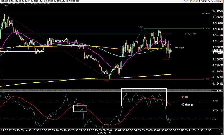The image size is (224, 135).
Task: Click the Jun 27 Thu date label
Action: [x=105, y=133]
